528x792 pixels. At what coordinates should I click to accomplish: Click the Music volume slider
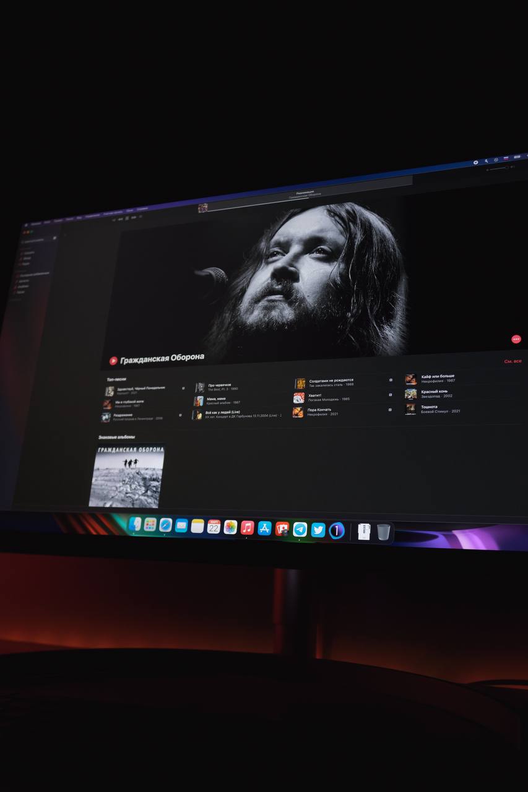tap(498, 168)
